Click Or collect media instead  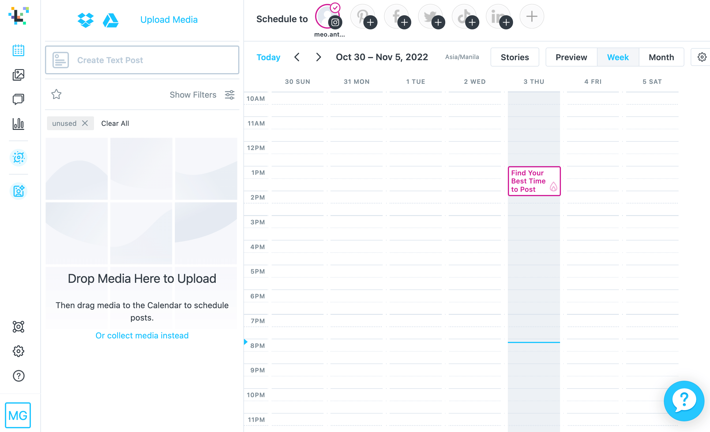tap(142, 336)
